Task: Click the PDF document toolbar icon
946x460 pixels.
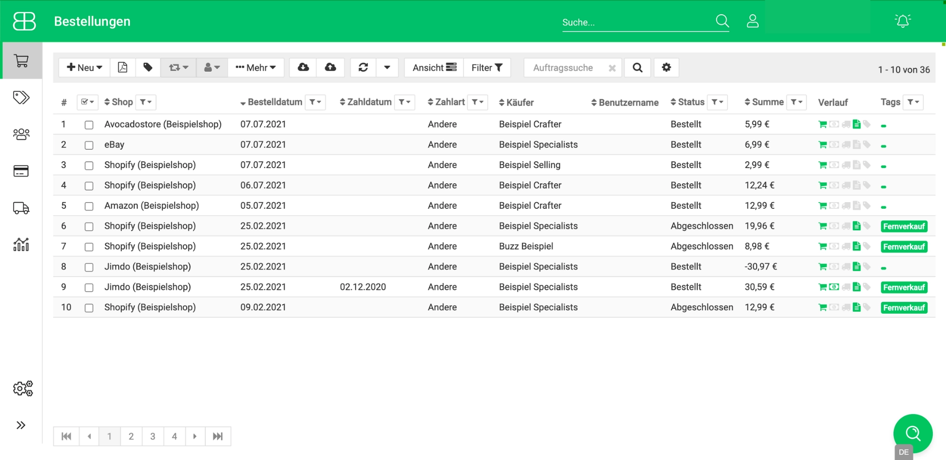Action: (x=123, y=68)
